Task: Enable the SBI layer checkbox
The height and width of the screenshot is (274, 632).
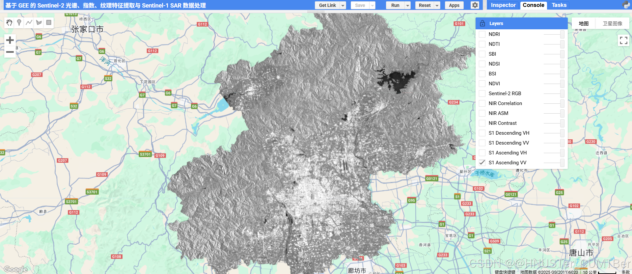Action: [x=482, y=54]
